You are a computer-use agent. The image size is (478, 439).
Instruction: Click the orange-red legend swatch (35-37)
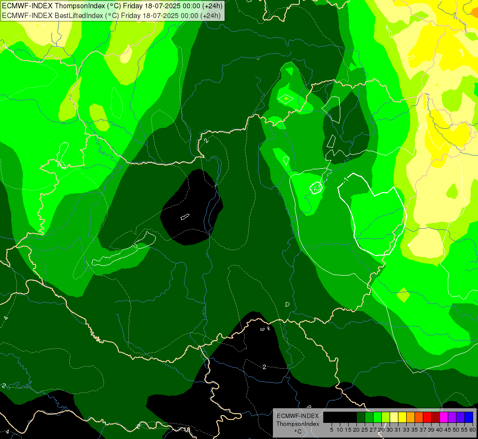point(419,418)
